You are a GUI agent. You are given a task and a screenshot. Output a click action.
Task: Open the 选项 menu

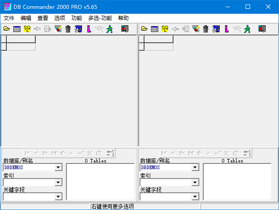pyautogui.click(x=60, y=18)
